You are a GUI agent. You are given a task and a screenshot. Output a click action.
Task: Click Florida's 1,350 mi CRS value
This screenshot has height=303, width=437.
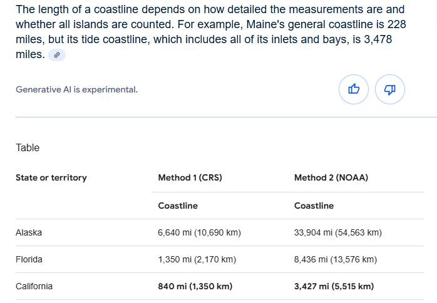click(x=197, y=259)
